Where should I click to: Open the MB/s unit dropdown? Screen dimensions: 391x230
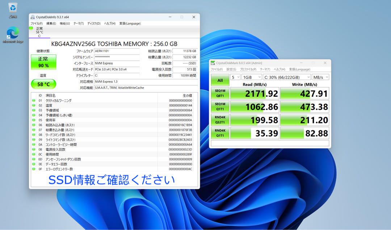320,77
